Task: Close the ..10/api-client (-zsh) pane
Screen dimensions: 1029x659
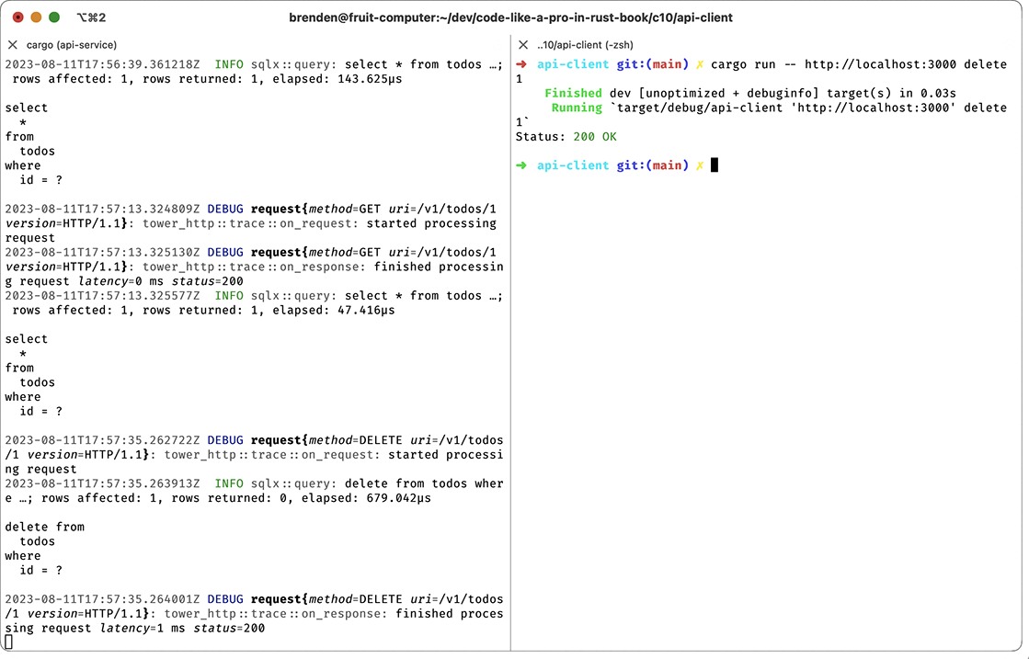Action: (523, 45)
